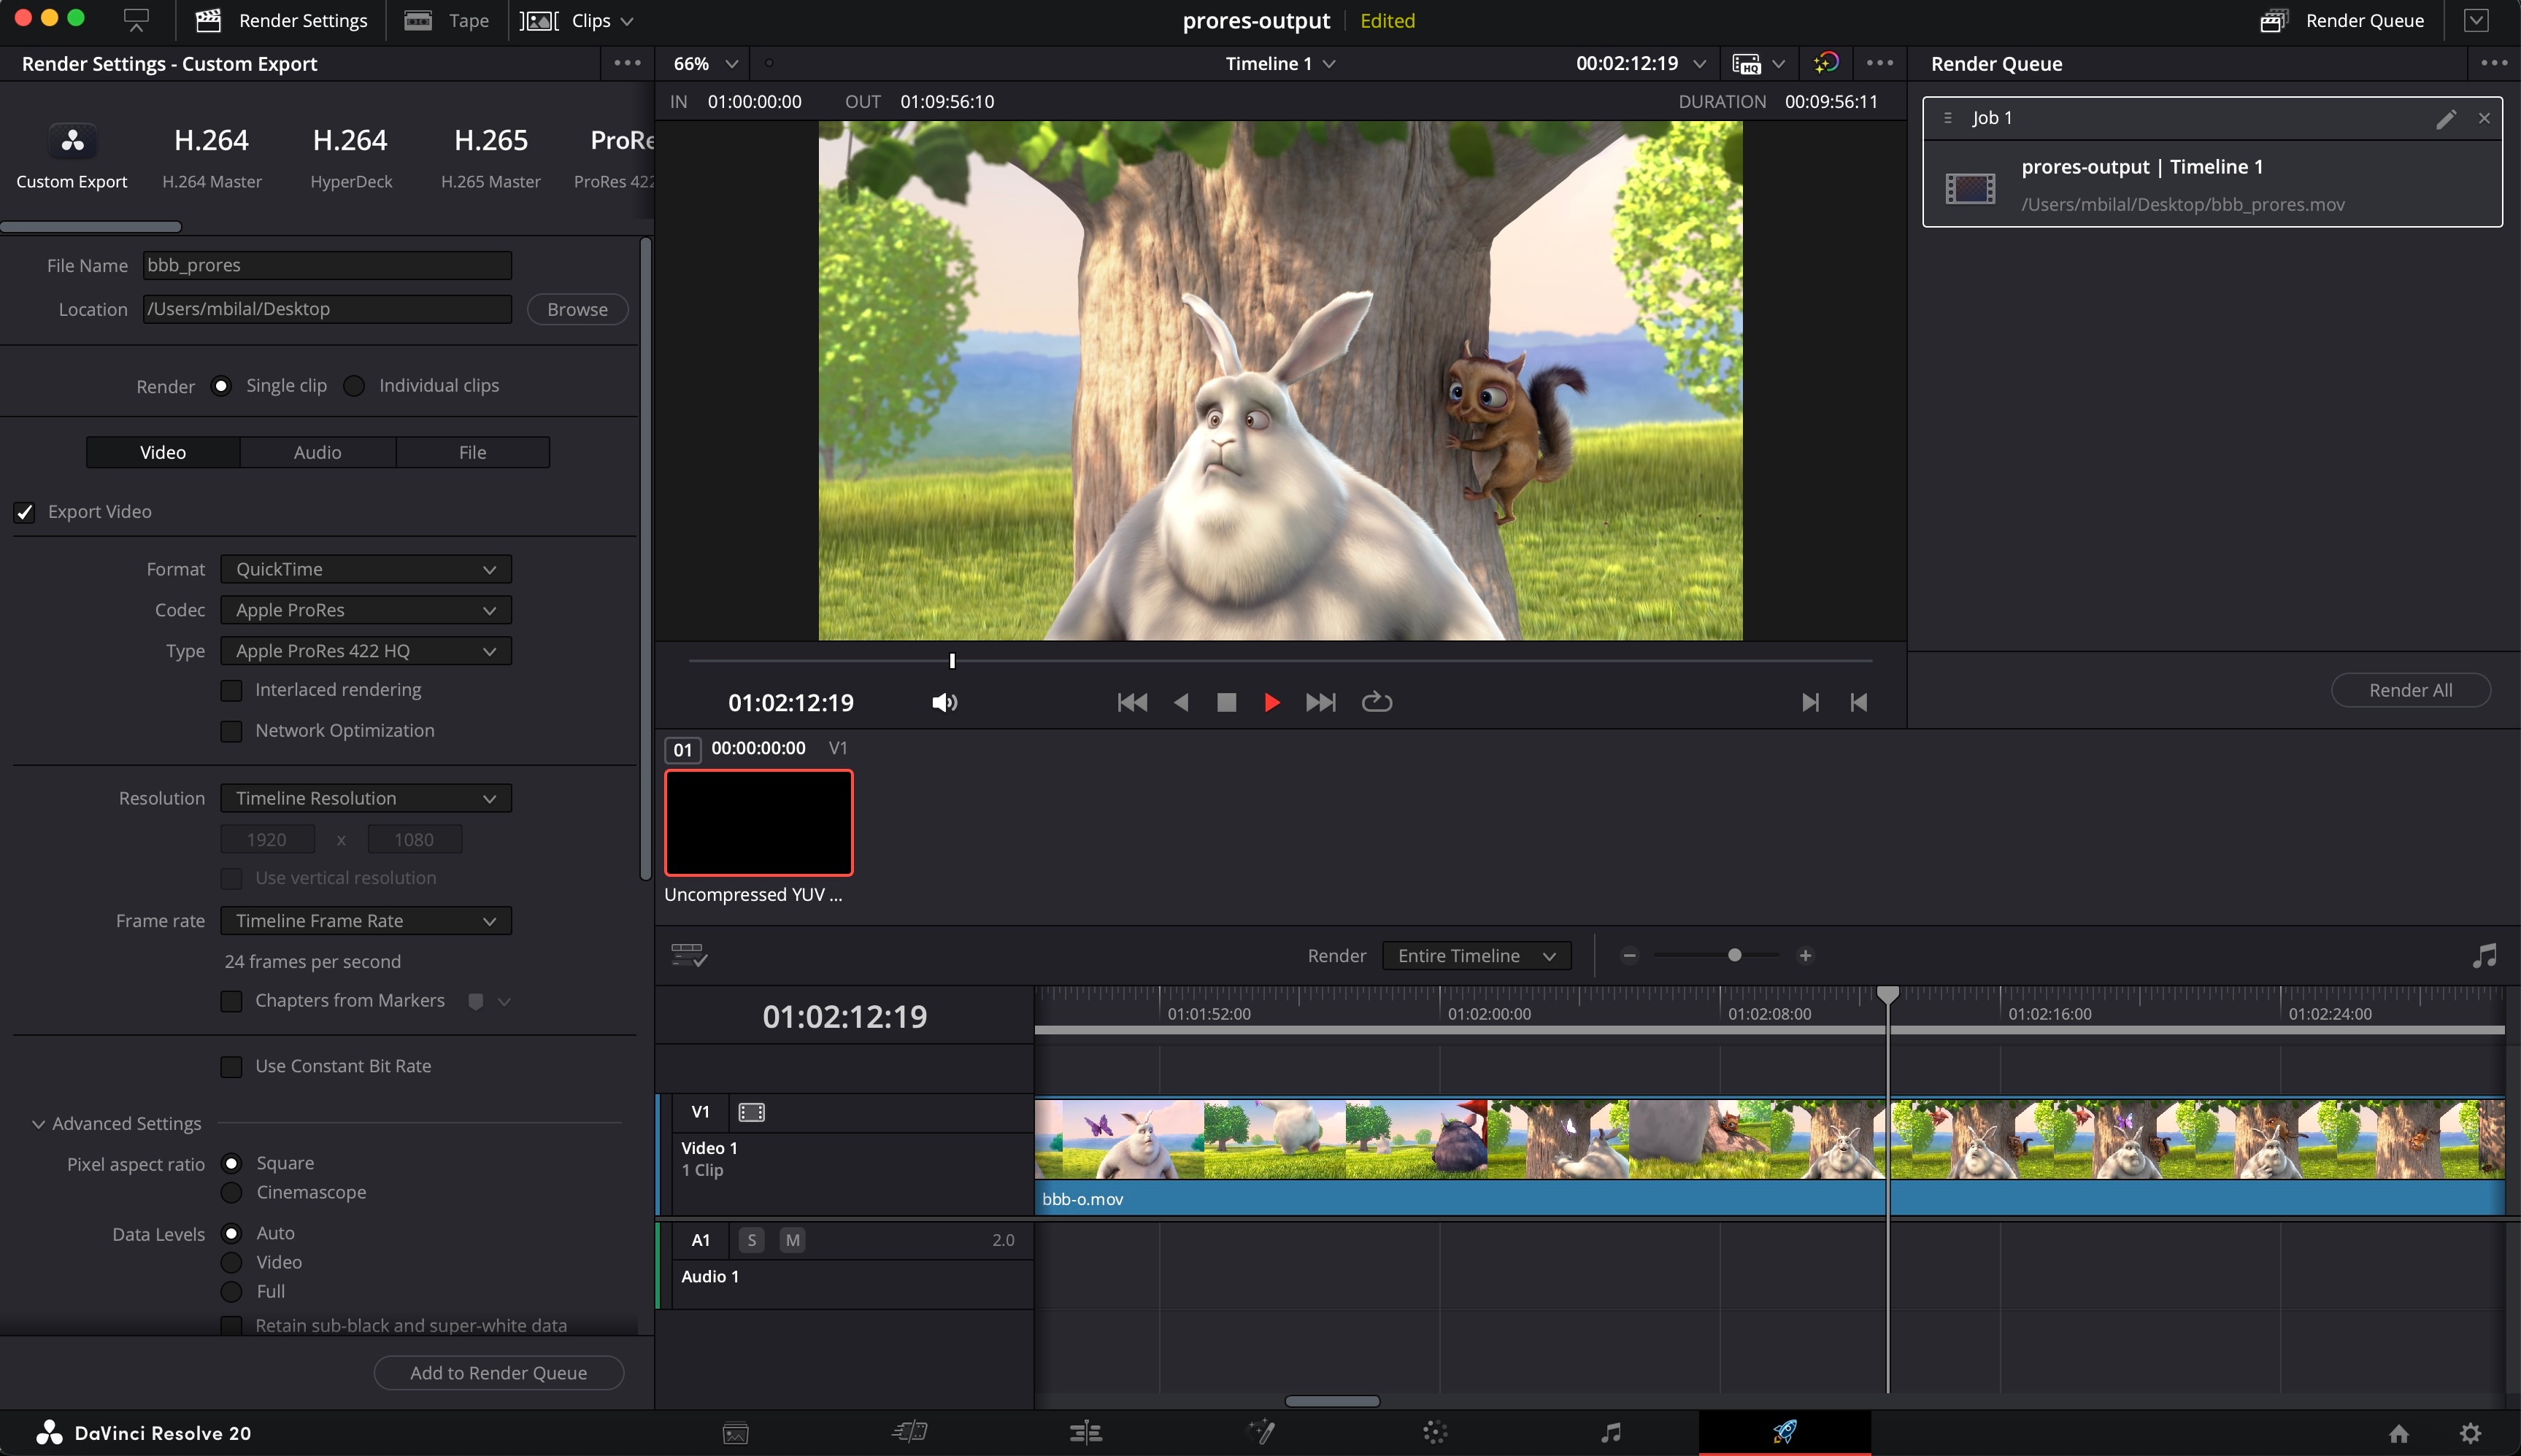Open the Format dropdown
Image resolution: width=2521 pixels, height=1456 pixels.
point(366,569)
